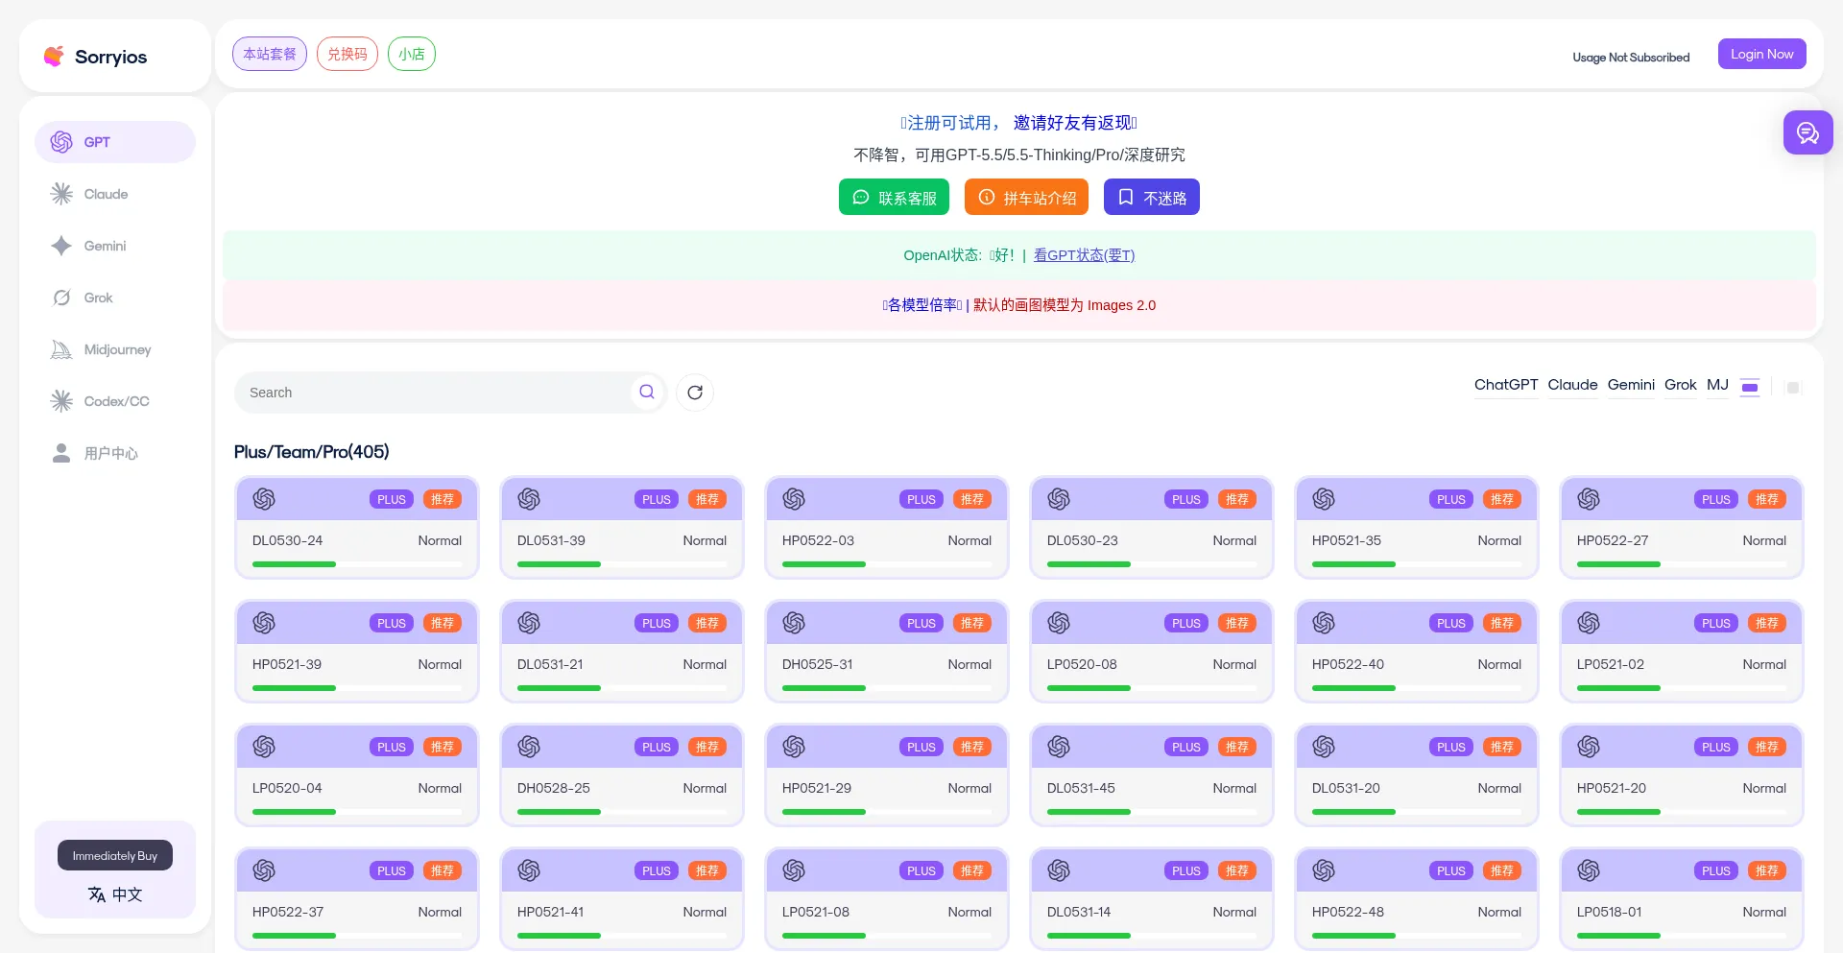This screenshot has width=1843, height=953.
Task: Open the 看GPT状态(要T) link
Action: (1084, 255)
